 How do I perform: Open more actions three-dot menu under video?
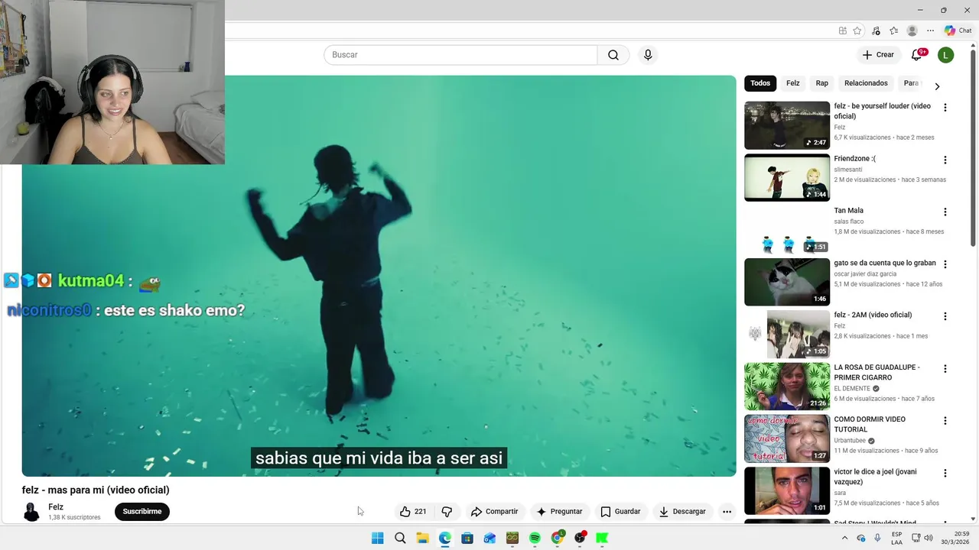(x=727, y=512)
